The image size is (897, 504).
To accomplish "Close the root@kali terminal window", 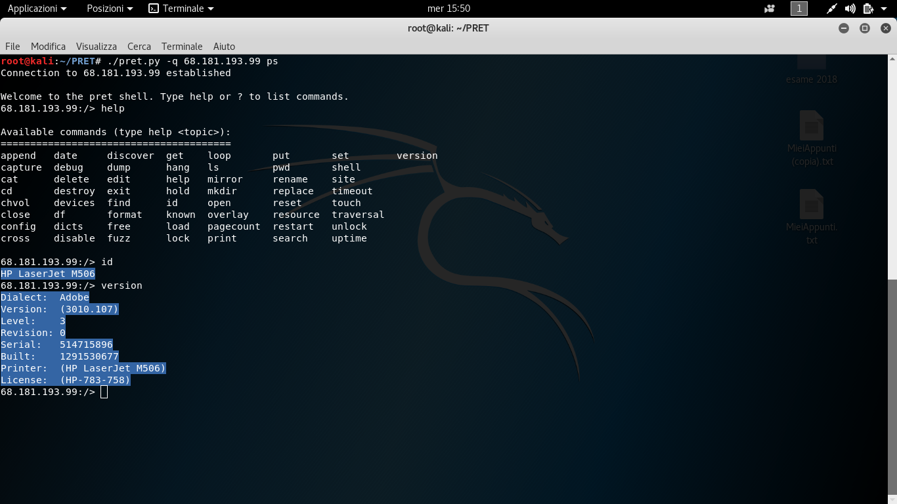I will tap(886, 28).
